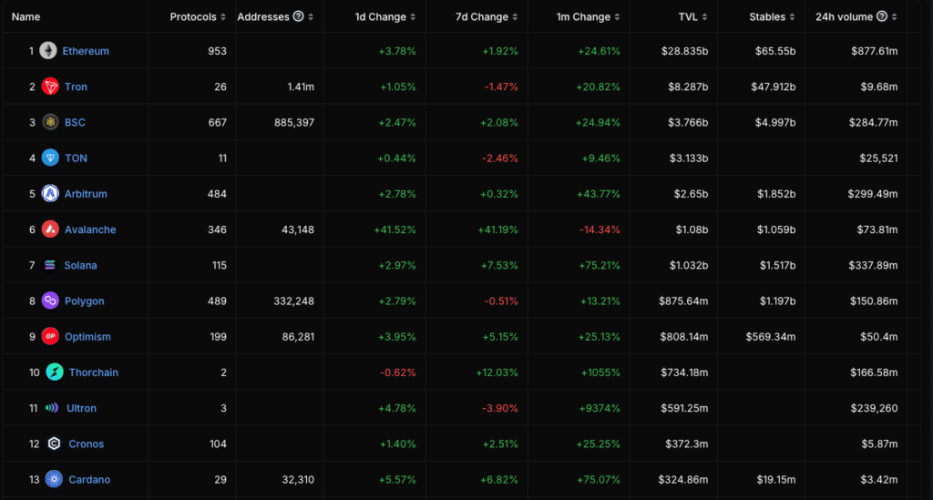Click the Addresses column help icon

tap(298, 16)
